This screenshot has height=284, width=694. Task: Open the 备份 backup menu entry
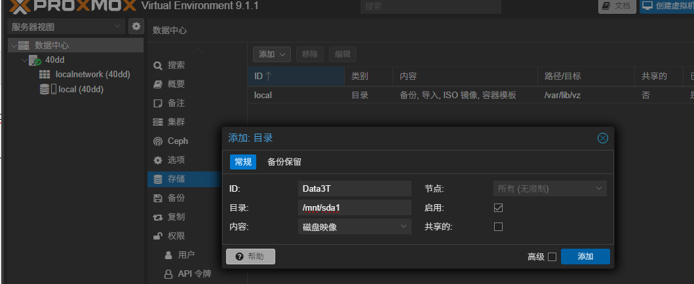[x=176, y=198]
